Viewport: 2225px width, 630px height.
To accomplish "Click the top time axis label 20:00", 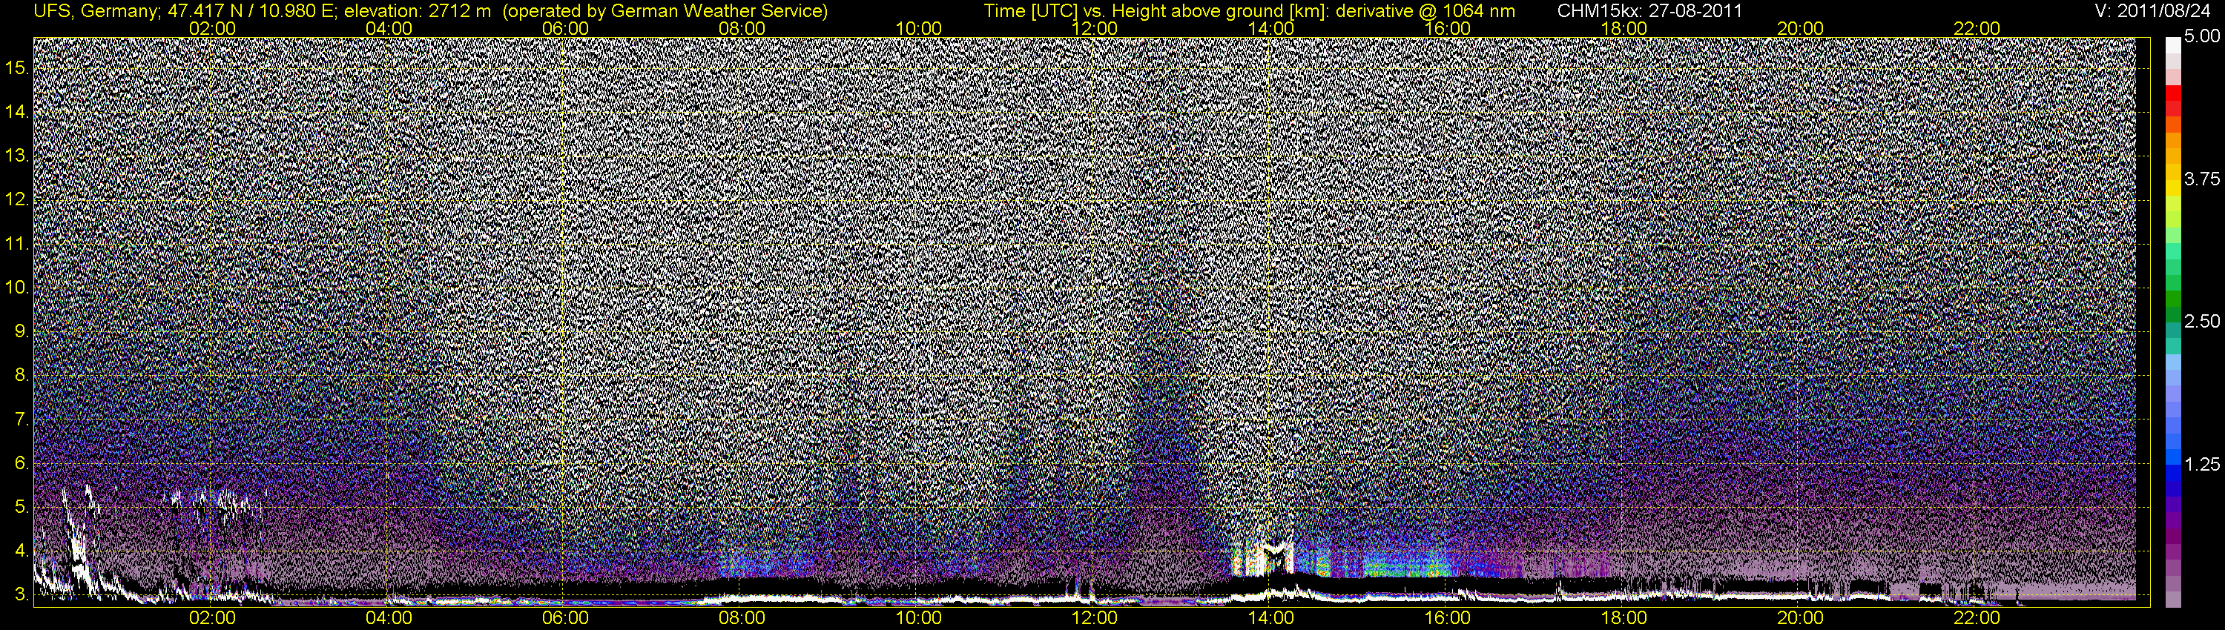I will (x=1800, y=28).
